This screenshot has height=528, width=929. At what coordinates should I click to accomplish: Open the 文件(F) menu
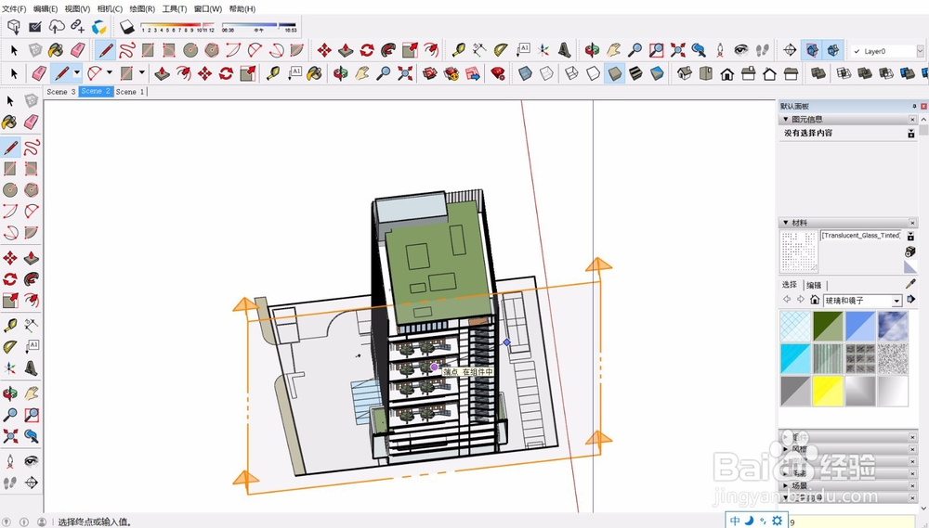pyautogui.click(x=14, y=9)
